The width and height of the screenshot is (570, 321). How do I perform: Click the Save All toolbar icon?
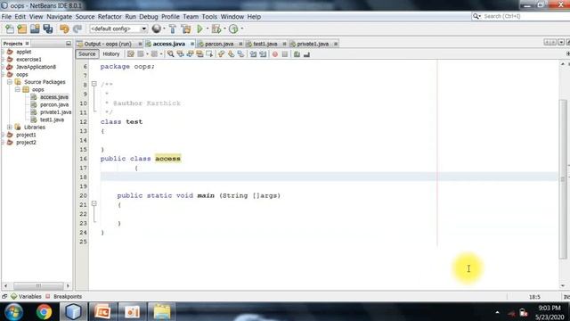pyautogui.click(x=47, y=29)
